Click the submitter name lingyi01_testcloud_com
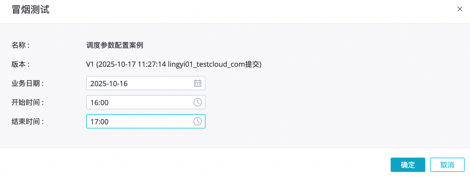This screenshot has height=177, width=470. (206, 64)
